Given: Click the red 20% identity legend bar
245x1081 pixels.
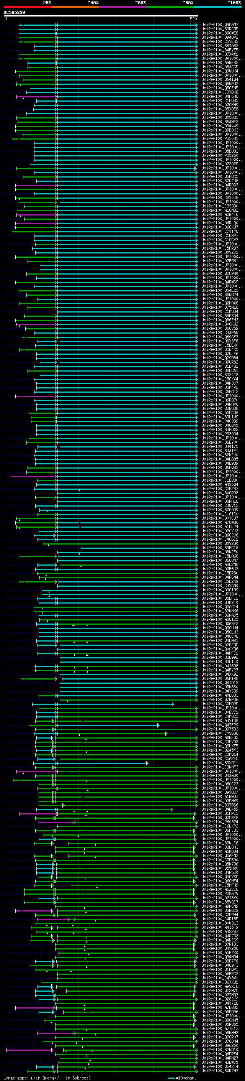Looking at the screenshot, I should (x=27, y=7).
